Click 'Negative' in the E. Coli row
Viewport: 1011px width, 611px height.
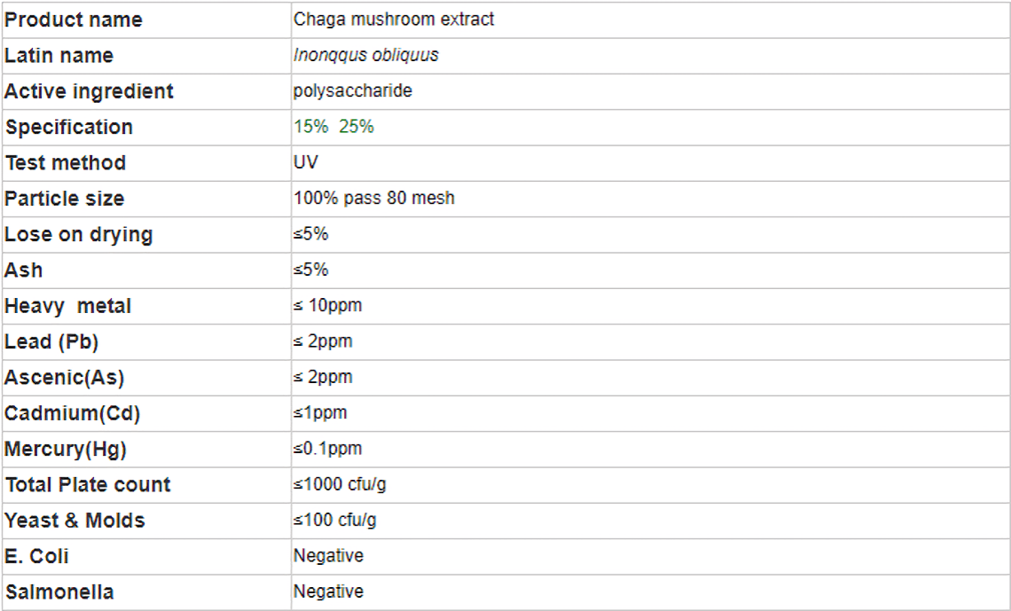(x=328, y=555)
